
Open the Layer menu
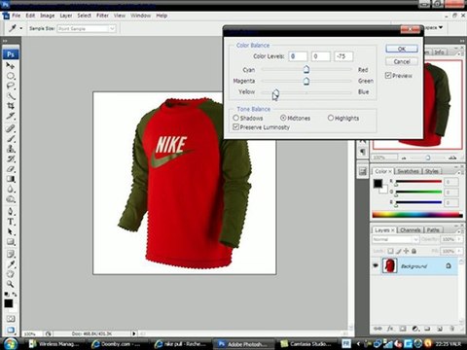(x=66, y=16)
